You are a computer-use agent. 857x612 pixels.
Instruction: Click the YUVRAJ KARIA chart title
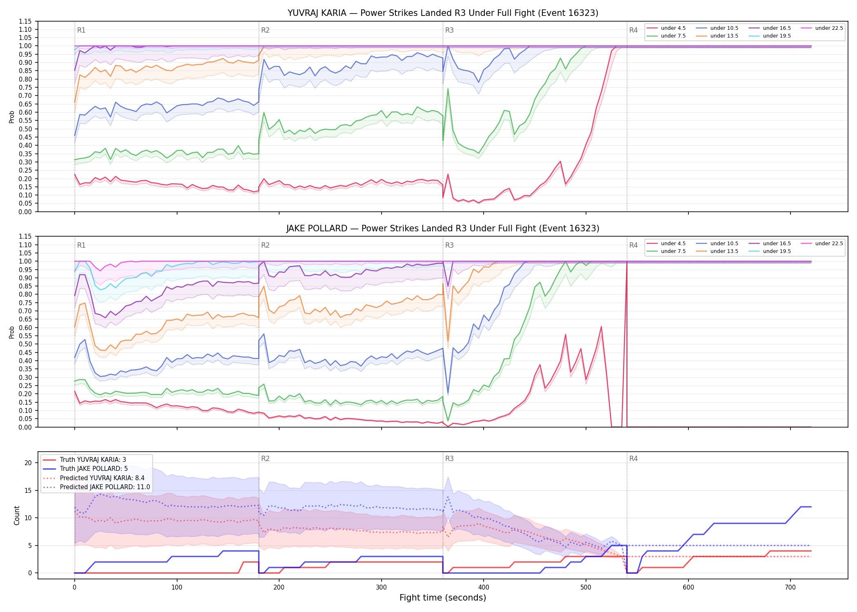click(443, 13)
